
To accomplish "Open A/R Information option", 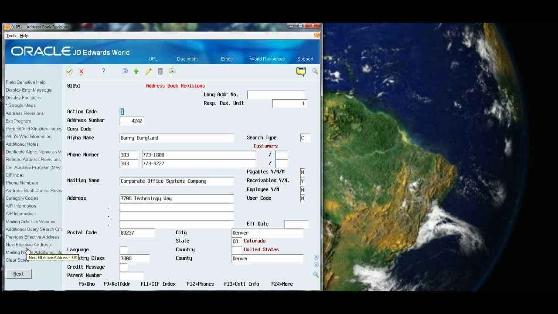I will coord(21,206).
